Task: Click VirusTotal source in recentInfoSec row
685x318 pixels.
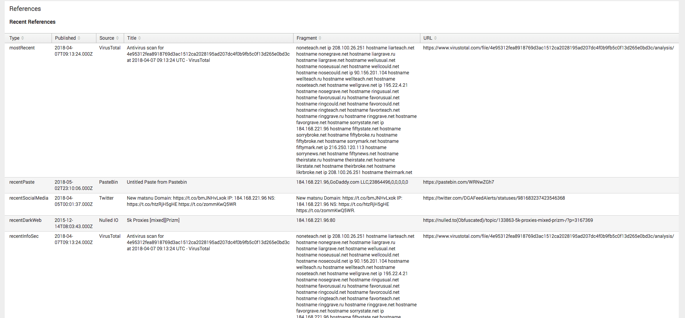Action: click(x=110, y=236)
